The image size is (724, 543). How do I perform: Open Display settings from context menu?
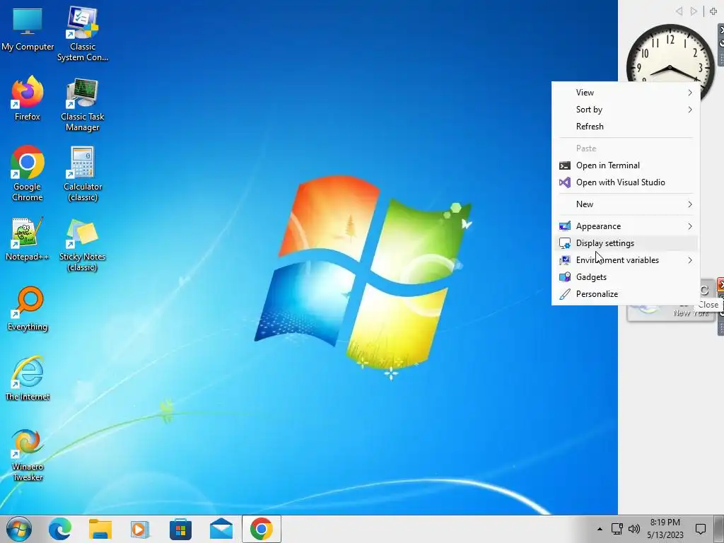[626, 243]
